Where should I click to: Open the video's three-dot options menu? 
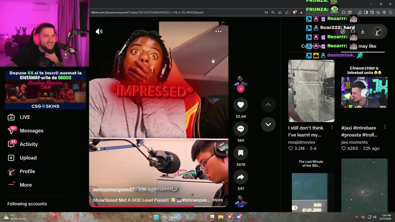[x=218, y=31]
